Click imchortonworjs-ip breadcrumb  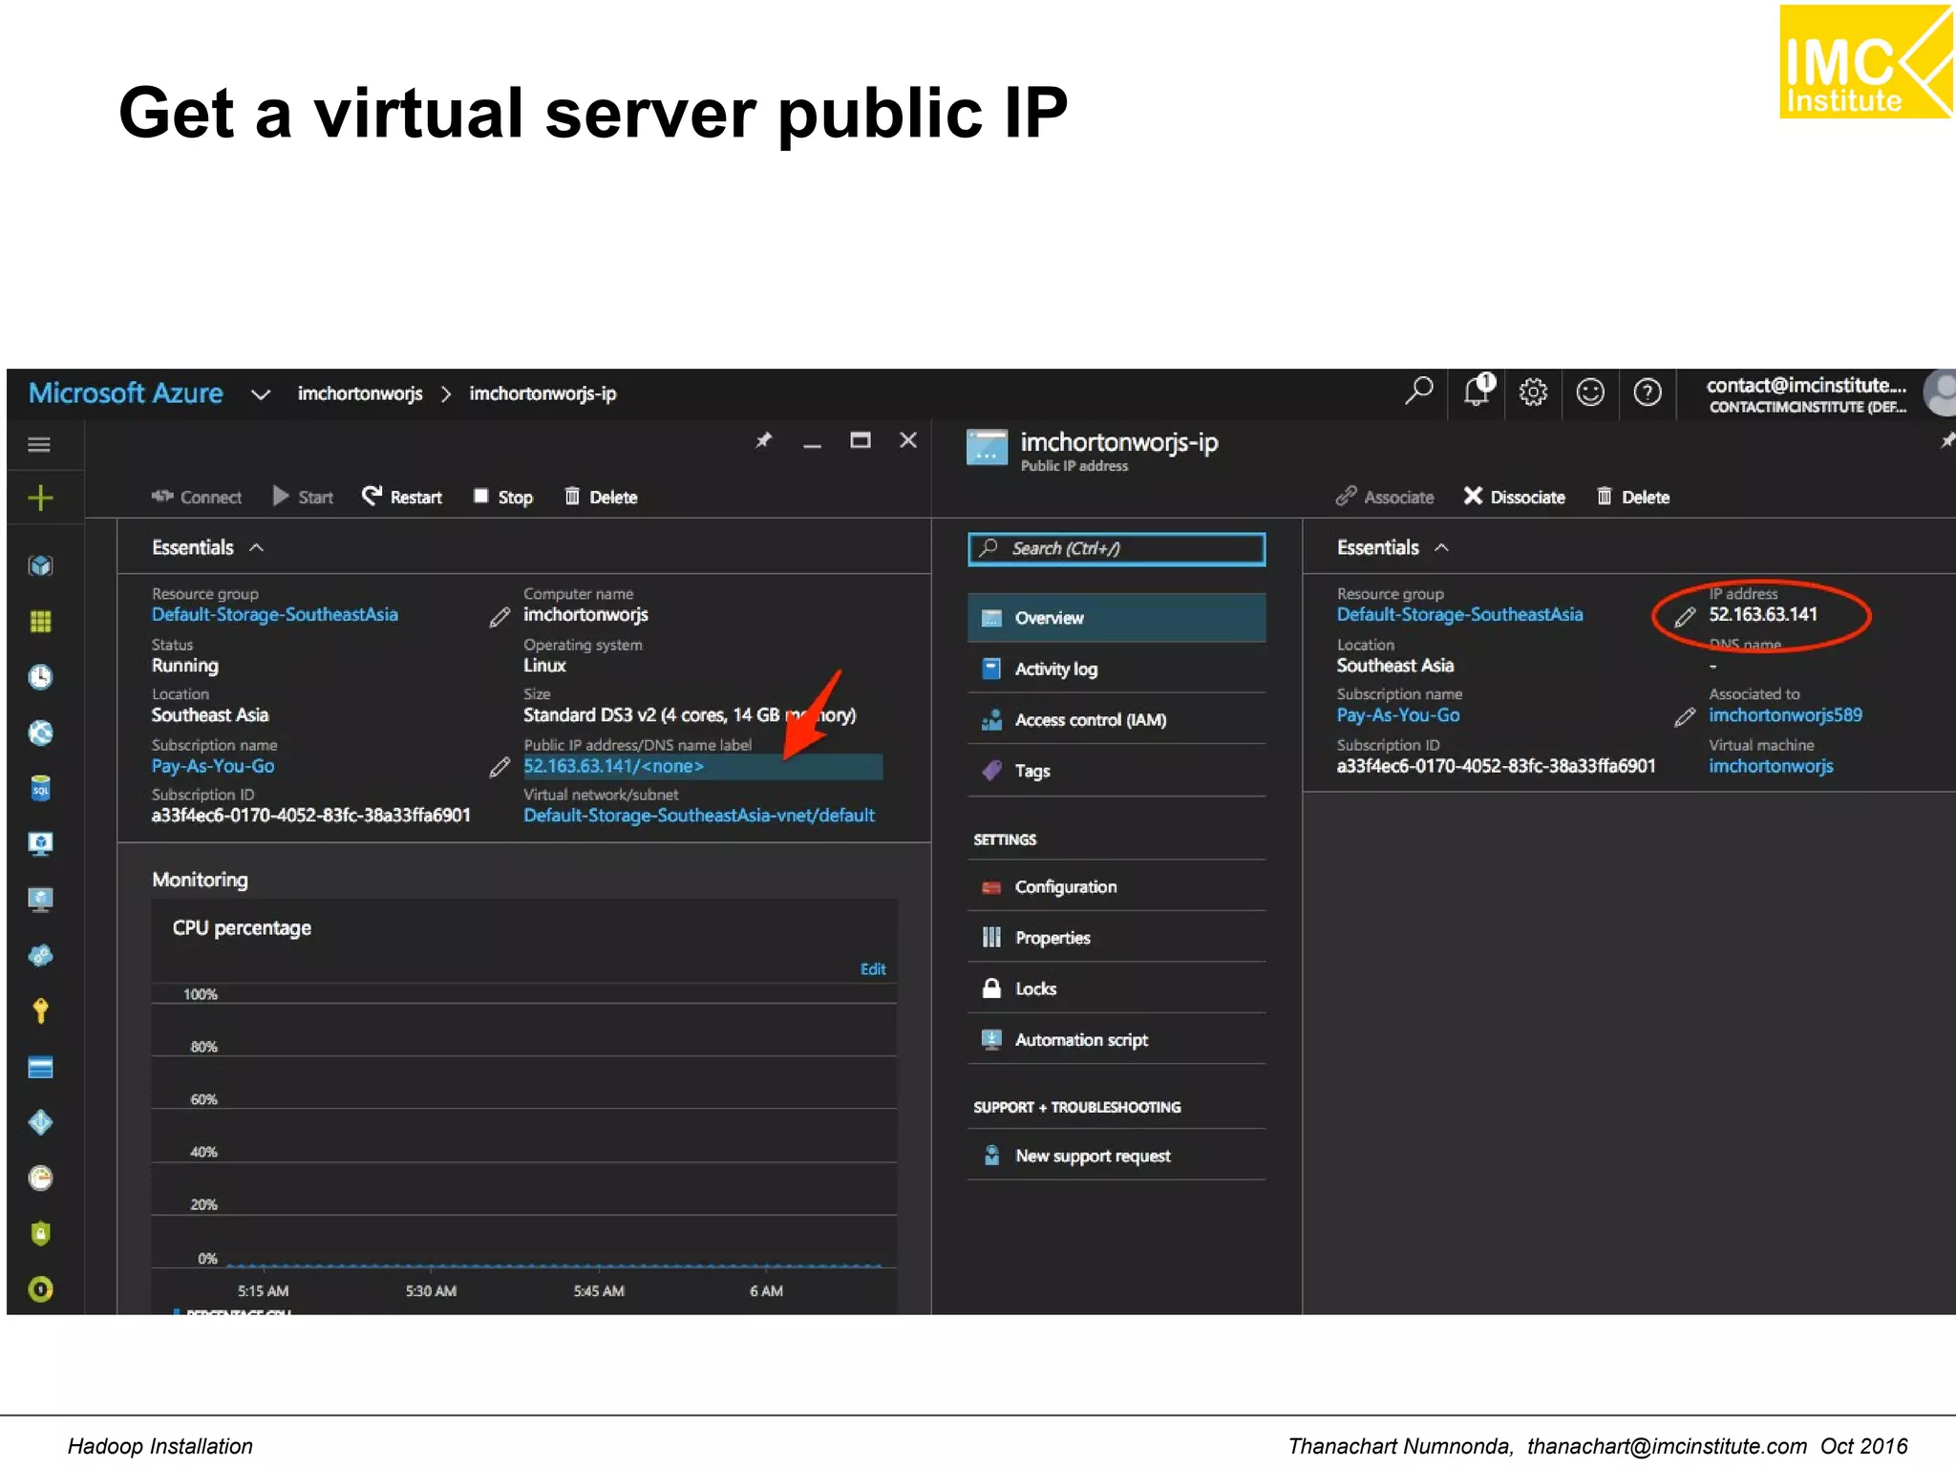coord(542,393)
